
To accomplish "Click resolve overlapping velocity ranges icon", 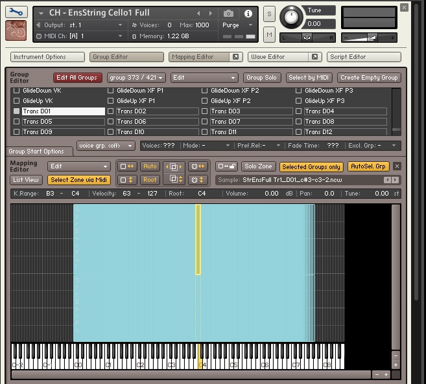I will (174, 179).
